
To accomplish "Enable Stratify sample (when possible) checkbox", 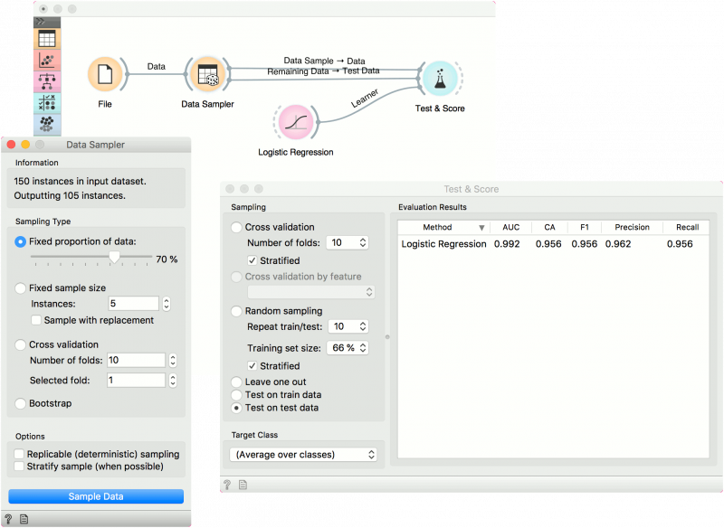I will 20,467.
